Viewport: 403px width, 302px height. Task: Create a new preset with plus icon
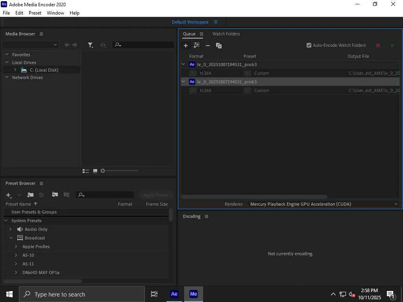(9, 195)
